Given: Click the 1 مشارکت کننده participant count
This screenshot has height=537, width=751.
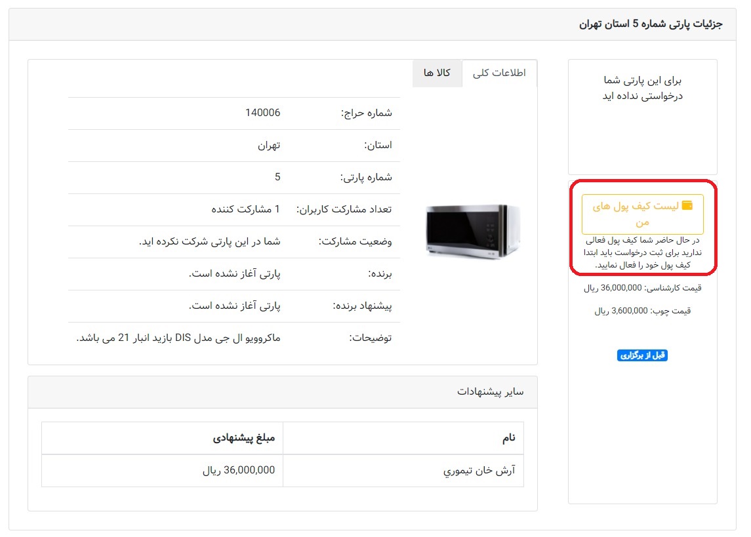Looking at the screenshot, I should pyautogui.click(x=245, y=209).
